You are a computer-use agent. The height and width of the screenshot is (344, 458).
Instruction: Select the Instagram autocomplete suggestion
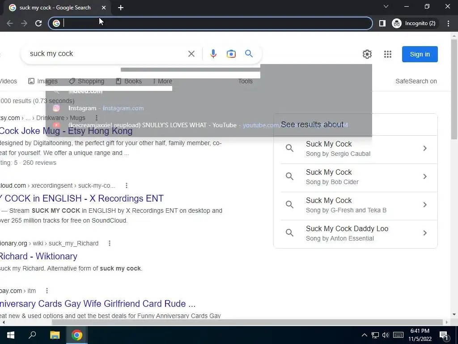[208, 108]
